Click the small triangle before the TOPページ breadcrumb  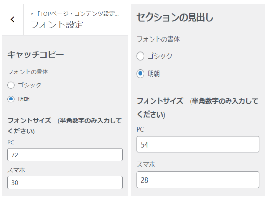[x=32, y=14]
